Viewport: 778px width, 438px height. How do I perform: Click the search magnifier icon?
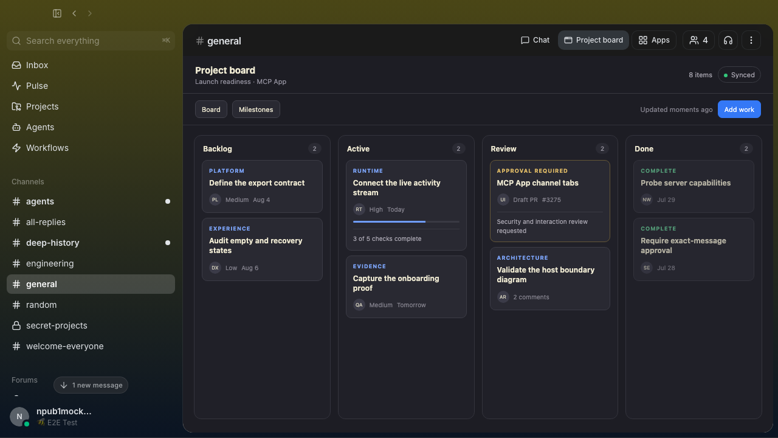point(16,41)
